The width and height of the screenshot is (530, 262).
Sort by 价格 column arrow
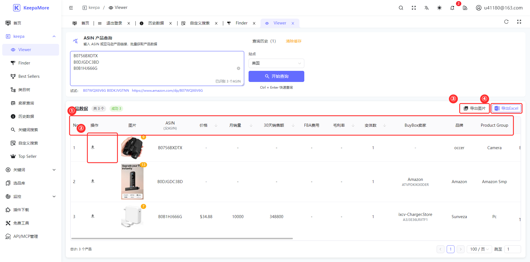(x=216, y=125)
